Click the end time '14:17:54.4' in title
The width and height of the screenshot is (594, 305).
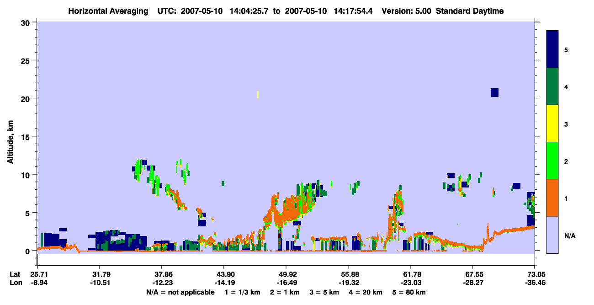[354, 11]
